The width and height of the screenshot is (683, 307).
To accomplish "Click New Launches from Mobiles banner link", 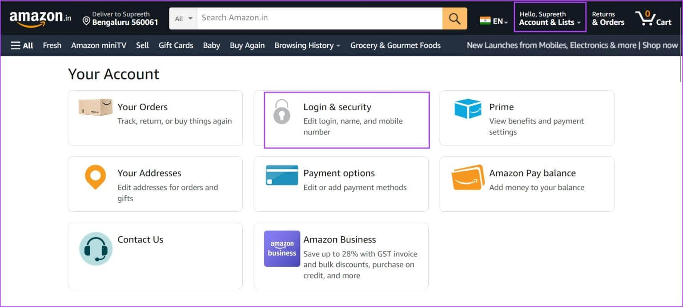I will point(572,45).
